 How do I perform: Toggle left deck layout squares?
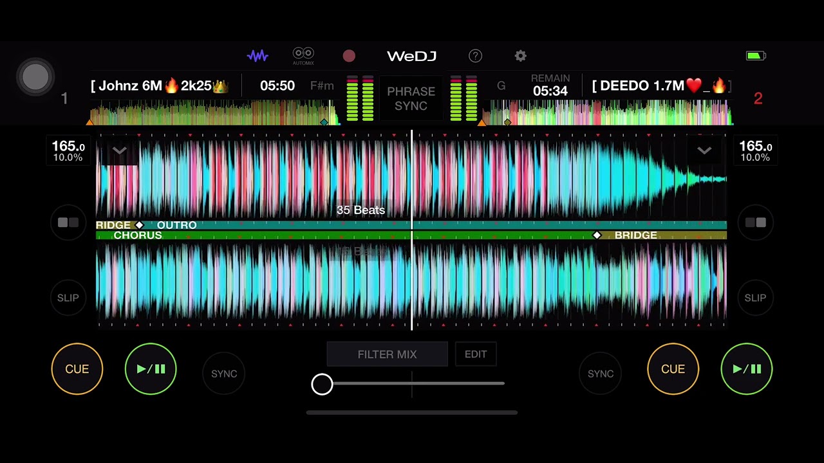click(68, 222)
